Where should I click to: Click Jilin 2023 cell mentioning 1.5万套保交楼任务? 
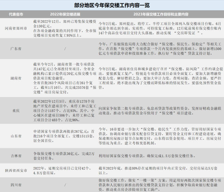pyautogui.click(x=147, y=156)
